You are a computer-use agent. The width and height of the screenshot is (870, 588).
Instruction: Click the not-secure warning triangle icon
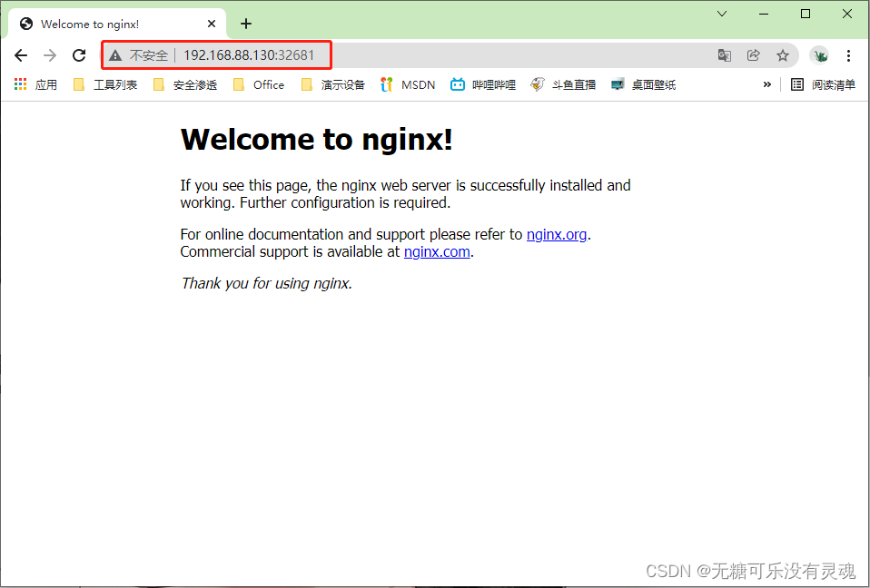click(115, 55)
